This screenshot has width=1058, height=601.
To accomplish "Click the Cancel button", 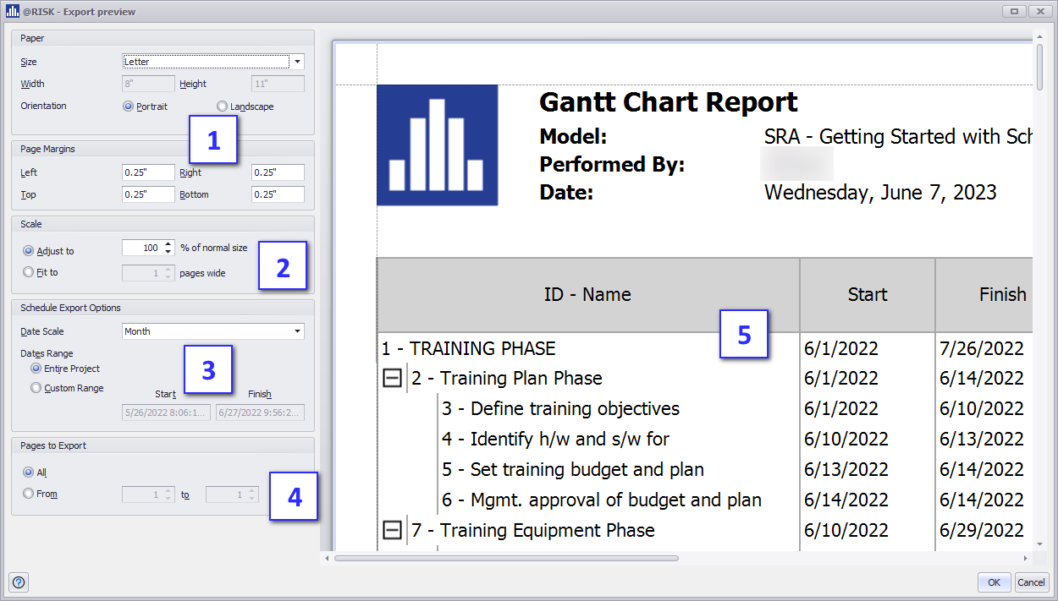I will (1031, 582).
